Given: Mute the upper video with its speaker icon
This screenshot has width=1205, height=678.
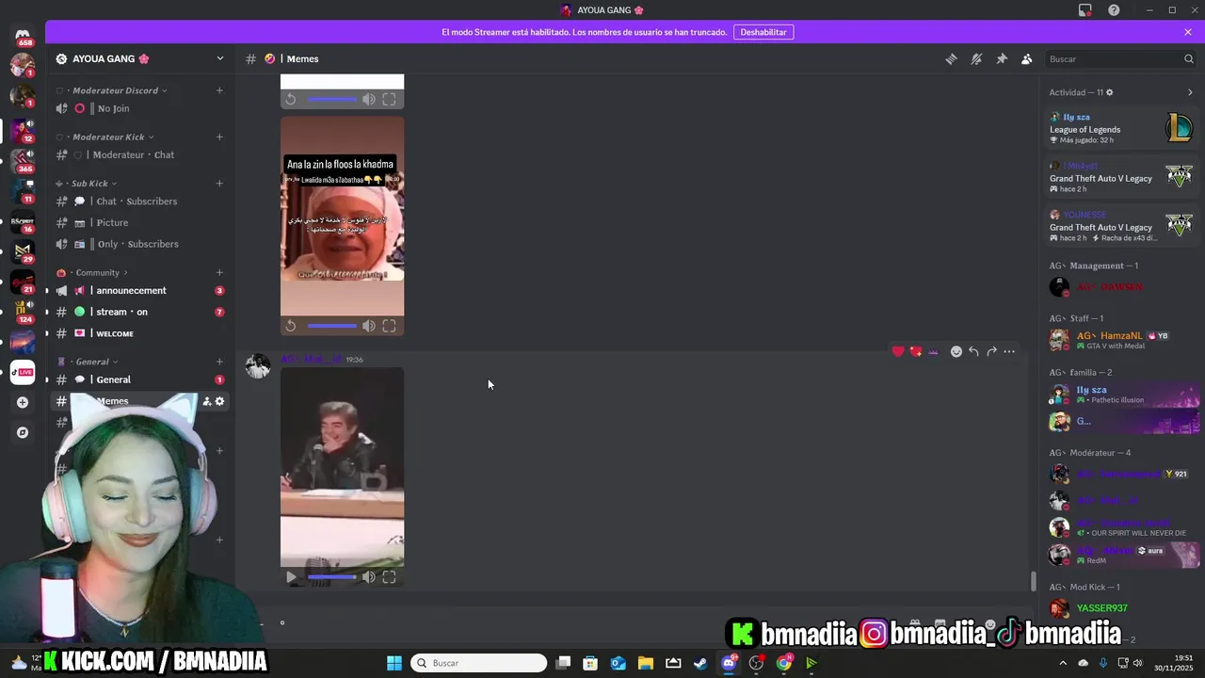Looking at the screenshot, I should 369,326.
